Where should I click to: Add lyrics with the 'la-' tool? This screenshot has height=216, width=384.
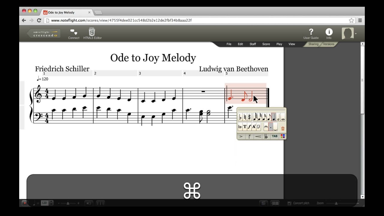tap(240, 127)
